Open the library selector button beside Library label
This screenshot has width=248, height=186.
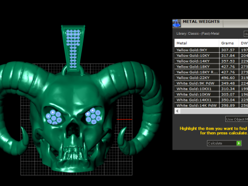point(246,34)
